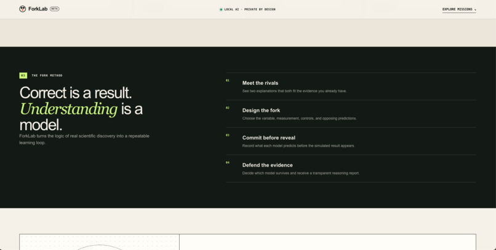Click 'Decide which model survives' description
The image size is (496, 250).
[300, 173]
